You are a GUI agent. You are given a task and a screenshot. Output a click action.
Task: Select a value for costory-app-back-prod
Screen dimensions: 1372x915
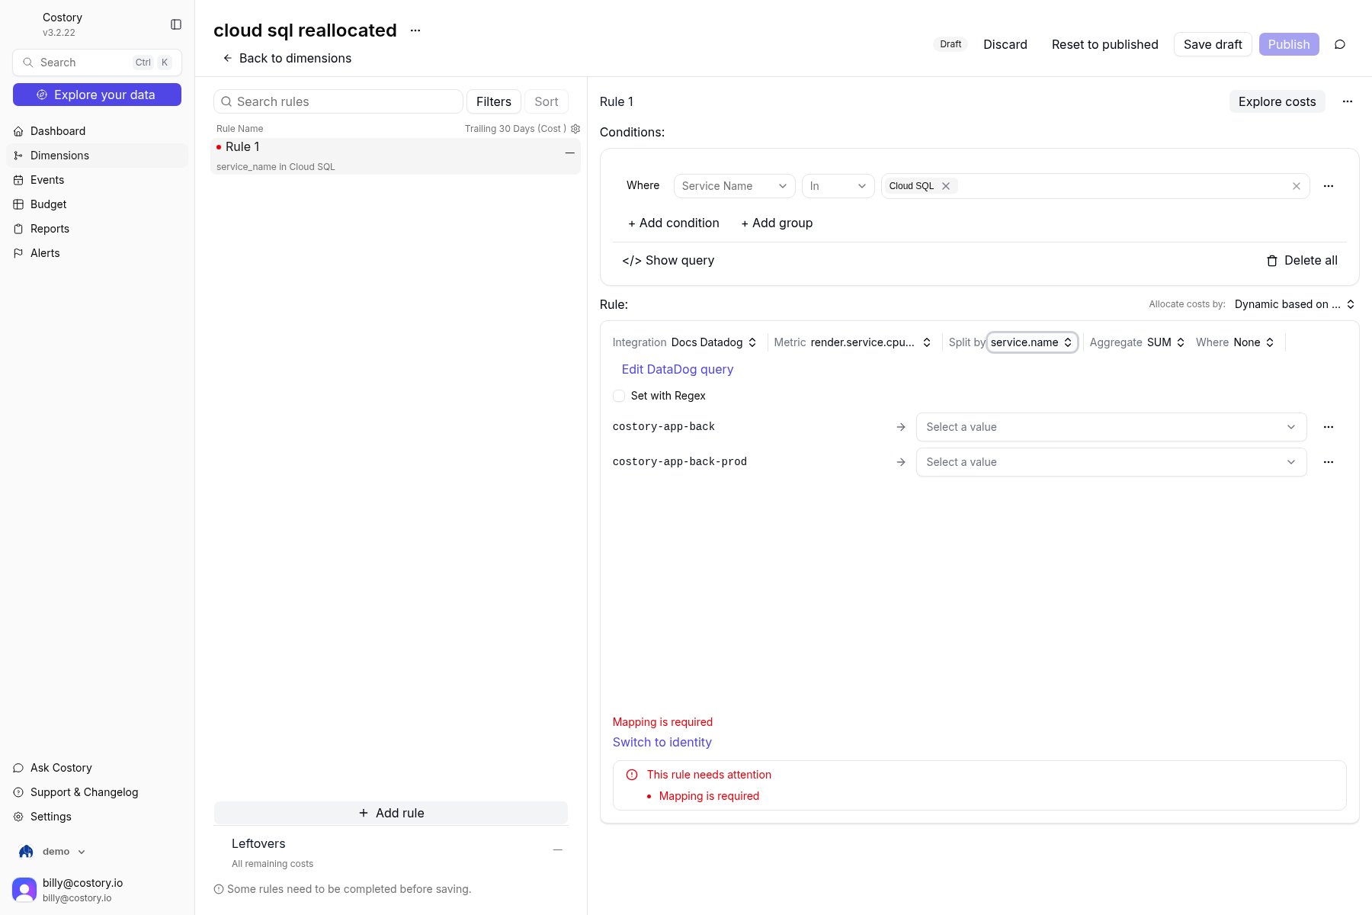(x=1111, y=462)
